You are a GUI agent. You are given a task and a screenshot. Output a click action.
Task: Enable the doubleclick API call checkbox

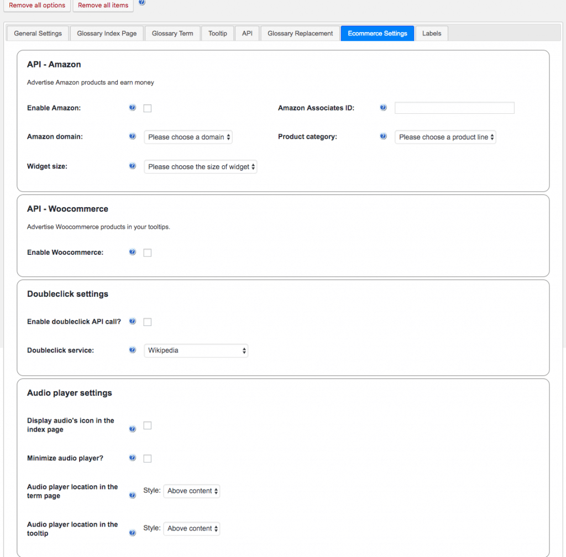point(147,322)
